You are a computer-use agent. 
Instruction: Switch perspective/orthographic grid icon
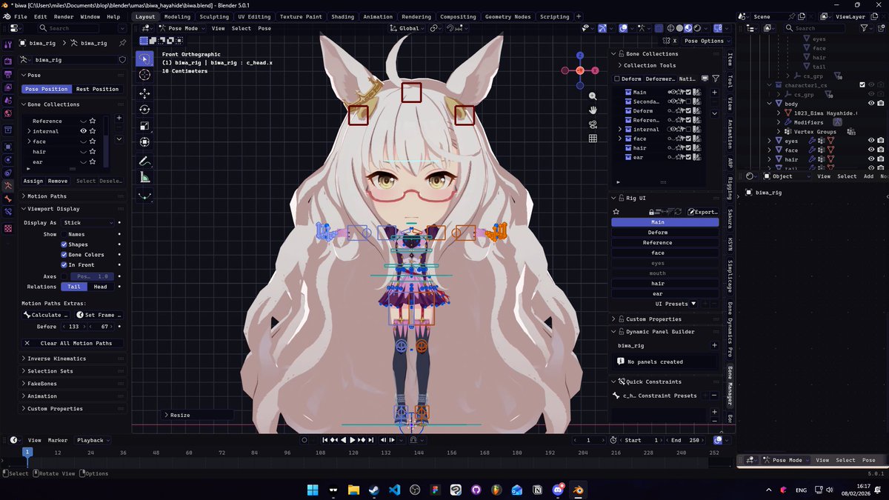[593, 139]
